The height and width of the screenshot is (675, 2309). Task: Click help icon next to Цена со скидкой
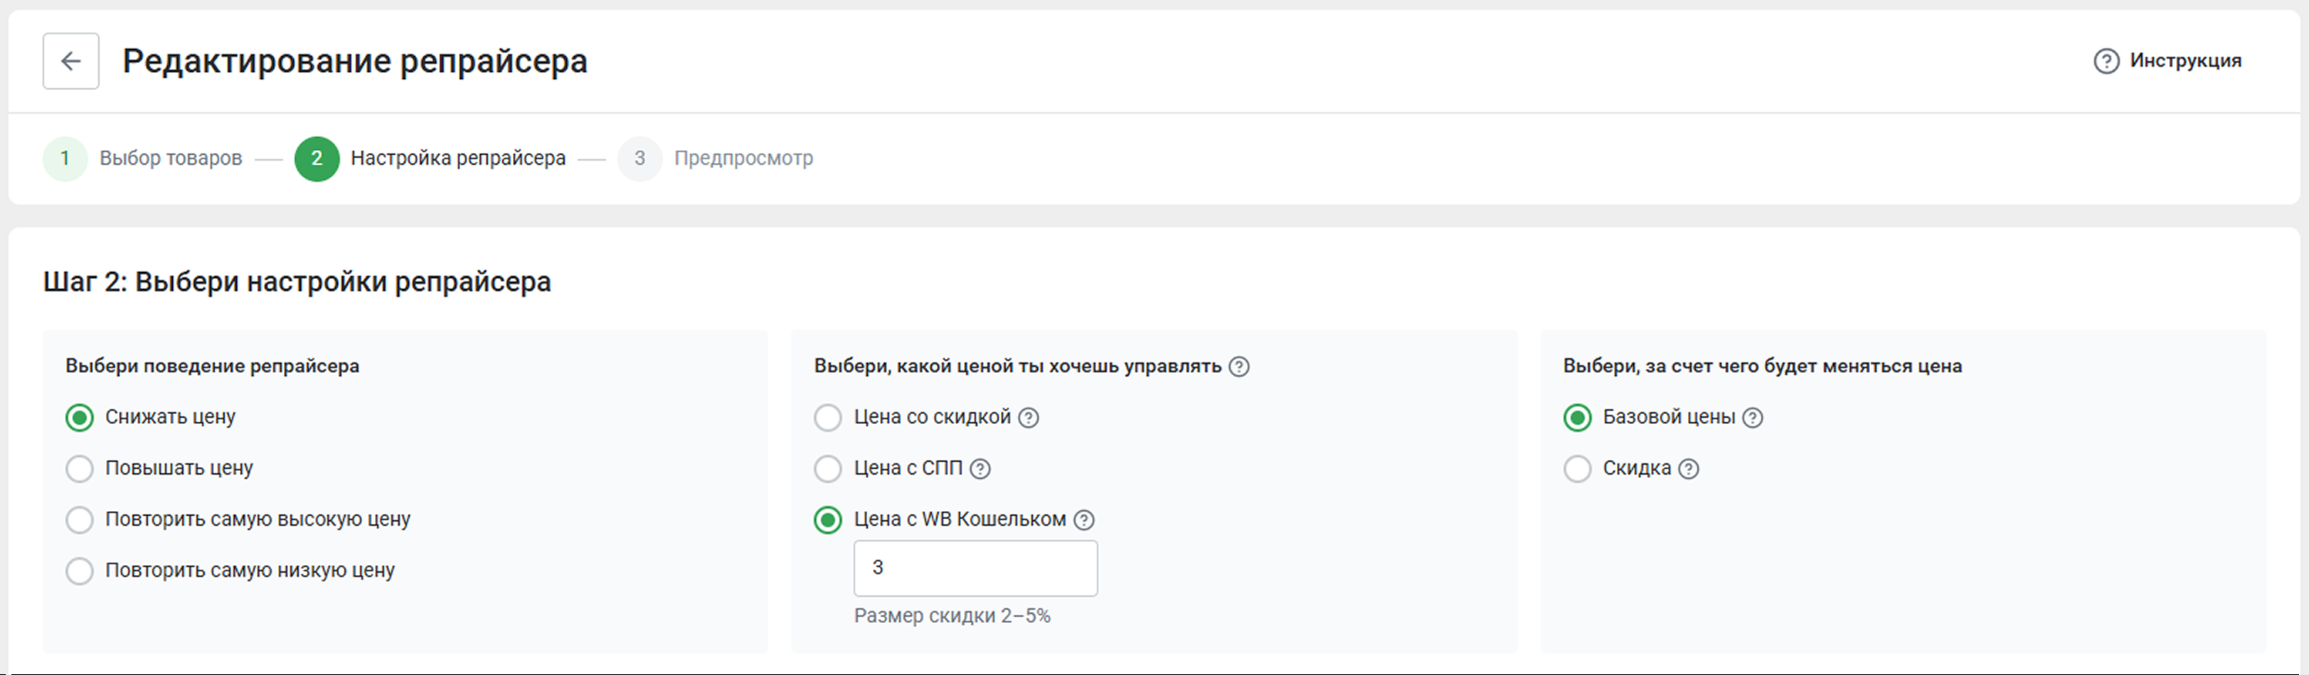(1029, 418)
